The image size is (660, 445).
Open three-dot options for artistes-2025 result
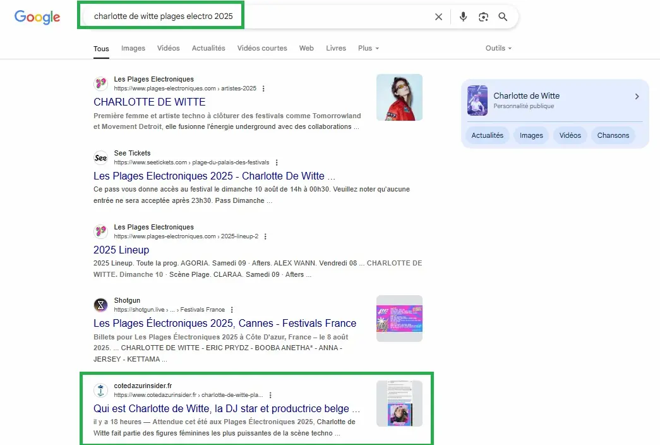pyautogui.click(x=263, y=88)
